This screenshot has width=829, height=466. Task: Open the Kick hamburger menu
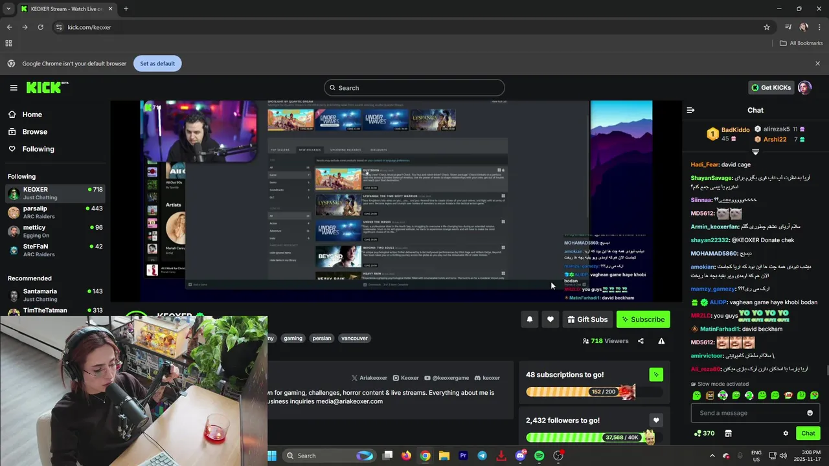[14, 87]
